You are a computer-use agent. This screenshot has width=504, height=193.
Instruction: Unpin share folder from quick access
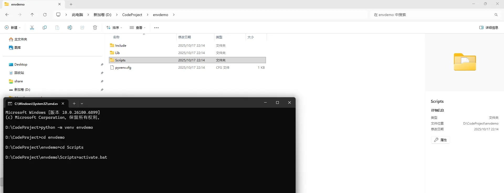pyautogui.click(x=102, y=81)
